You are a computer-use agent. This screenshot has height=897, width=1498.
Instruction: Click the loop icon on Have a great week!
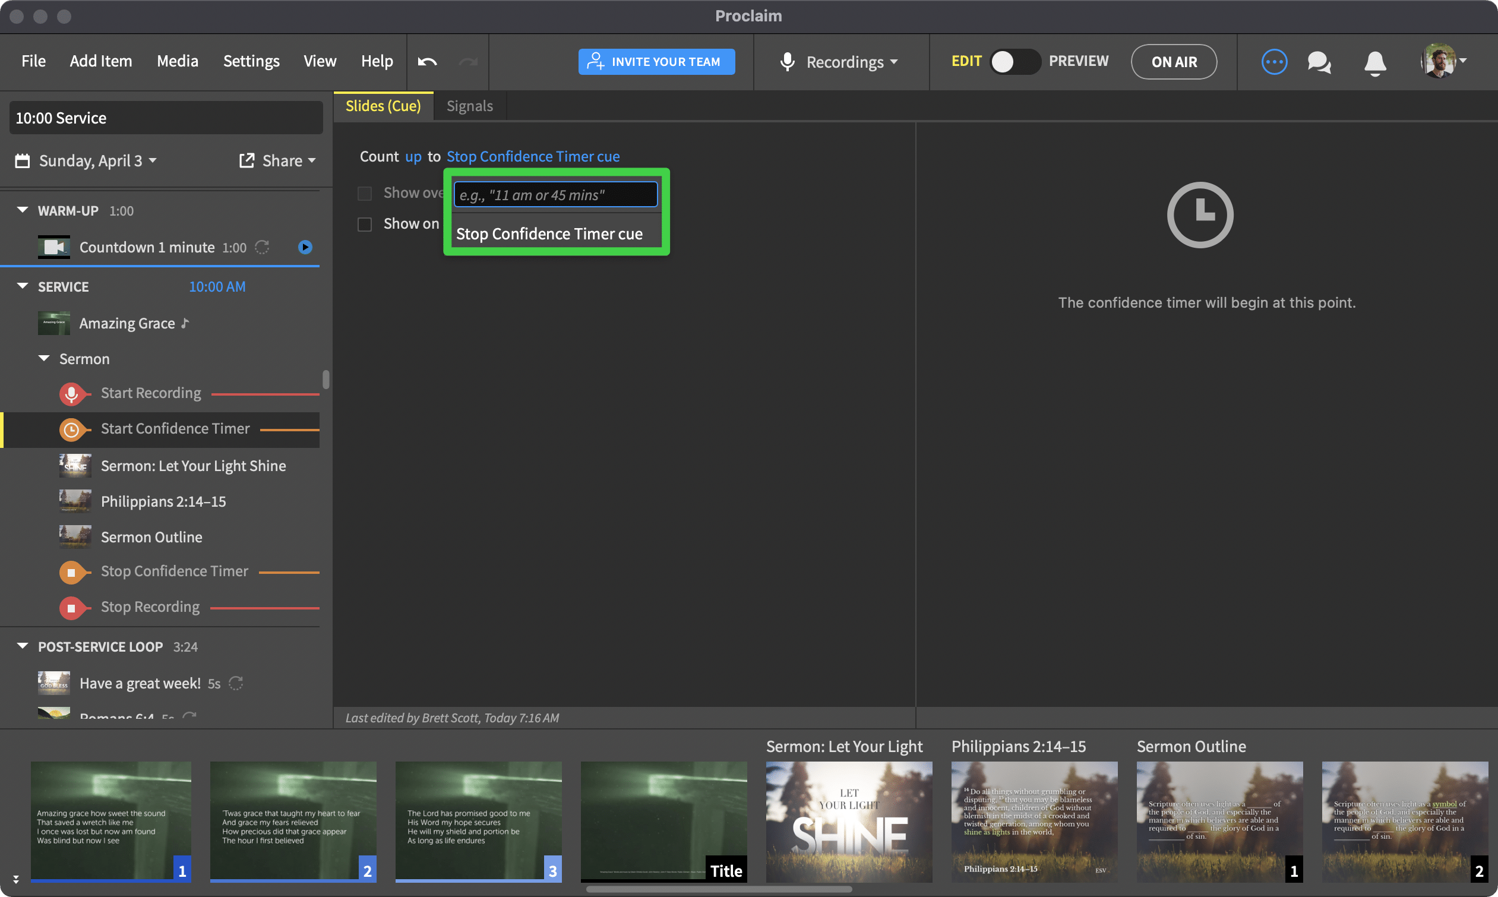point(236,683)
